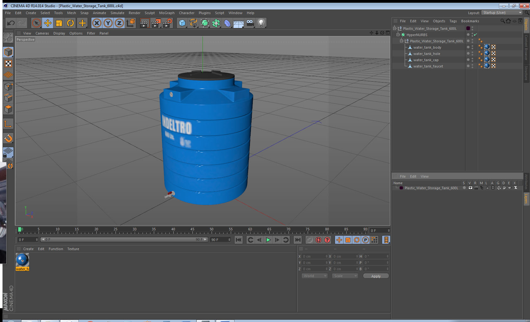Image resolution: width=530 pixels, height=322 pixels.
Task: Go to start of animation
Action: tap(239, 240)
